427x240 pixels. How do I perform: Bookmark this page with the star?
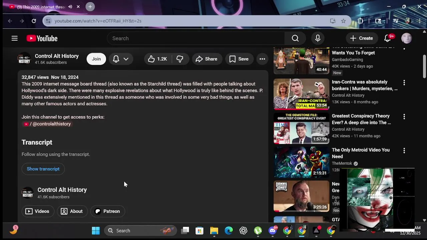tap(343, 21)
